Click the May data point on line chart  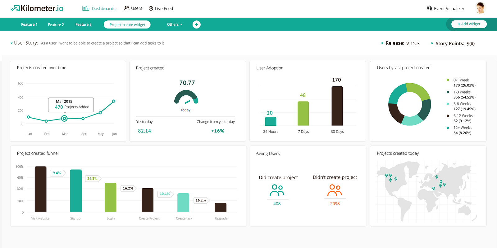pos(100,113)
